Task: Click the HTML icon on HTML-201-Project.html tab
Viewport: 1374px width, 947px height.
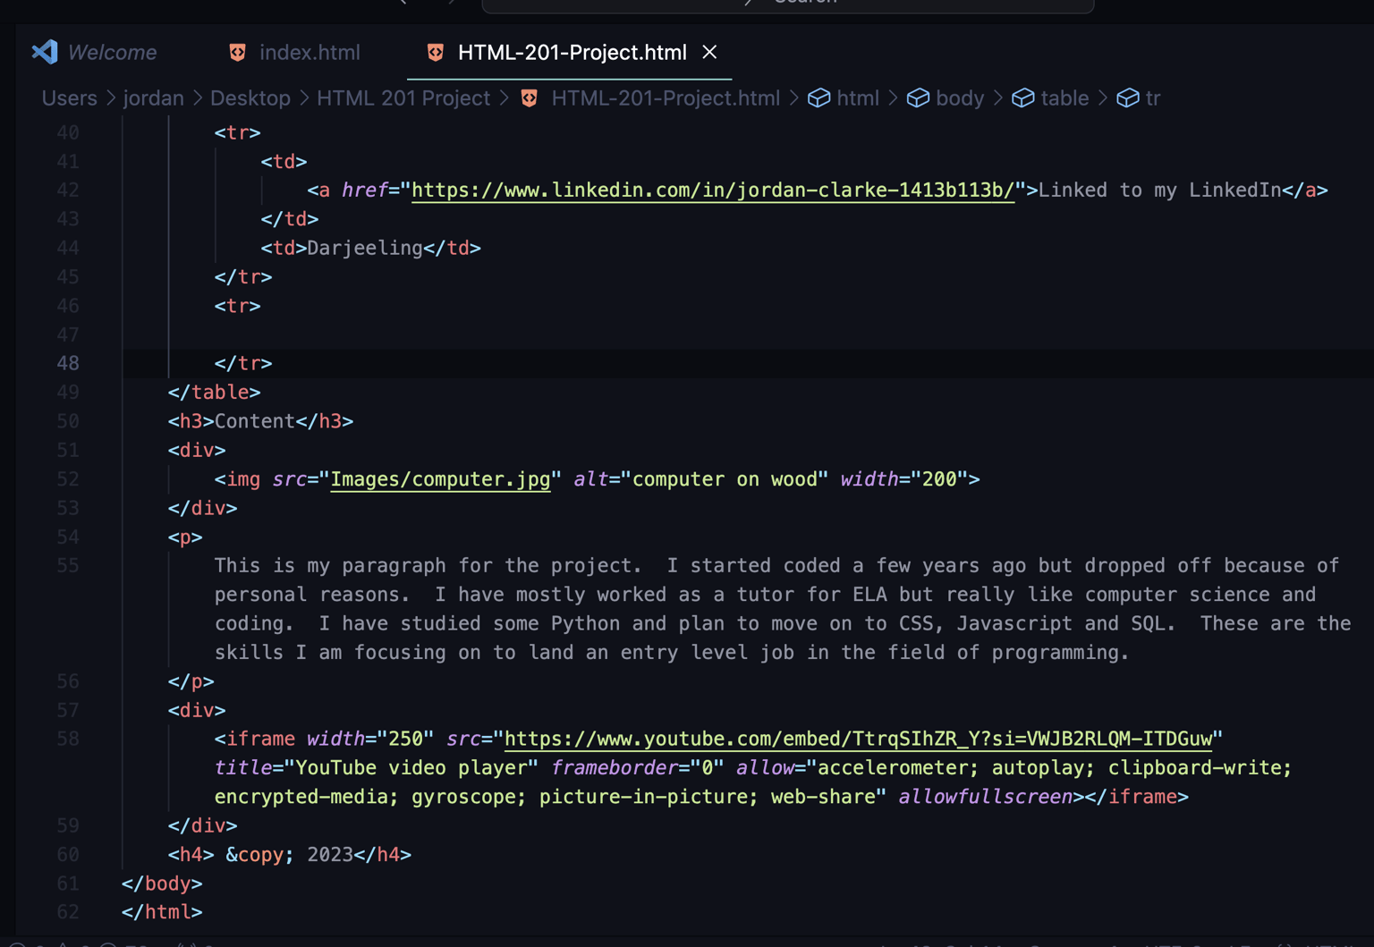Action: click(436, 53)
